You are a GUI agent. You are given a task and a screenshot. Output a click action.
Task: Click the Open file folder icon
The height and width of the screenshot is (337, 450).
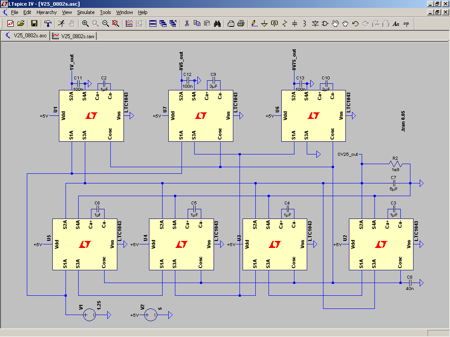21,24
